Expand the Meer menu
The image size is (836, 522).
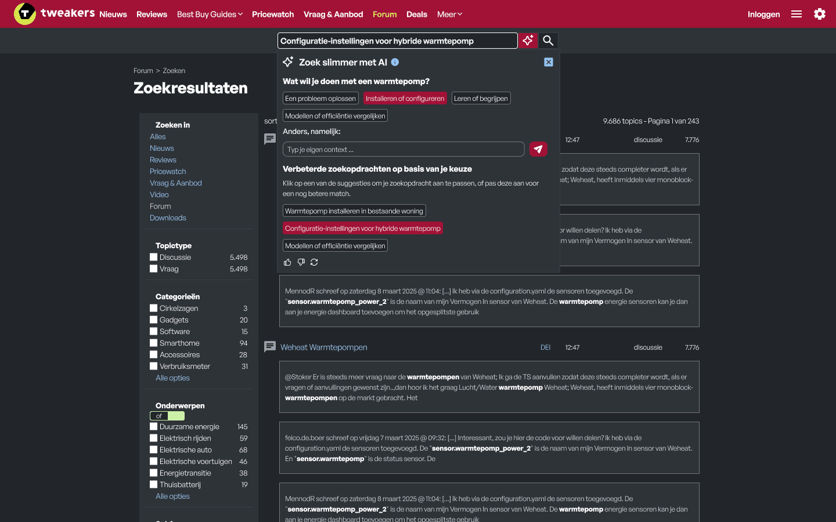(449, 14)
